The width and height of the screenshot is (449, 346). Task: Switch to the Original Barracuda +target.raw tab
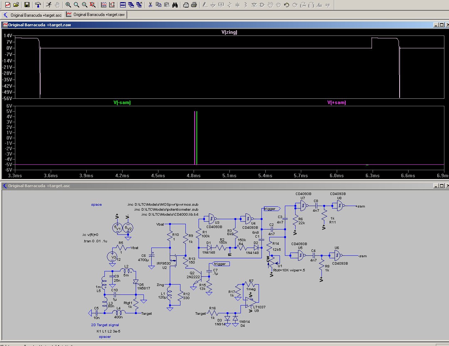point(95,15)
